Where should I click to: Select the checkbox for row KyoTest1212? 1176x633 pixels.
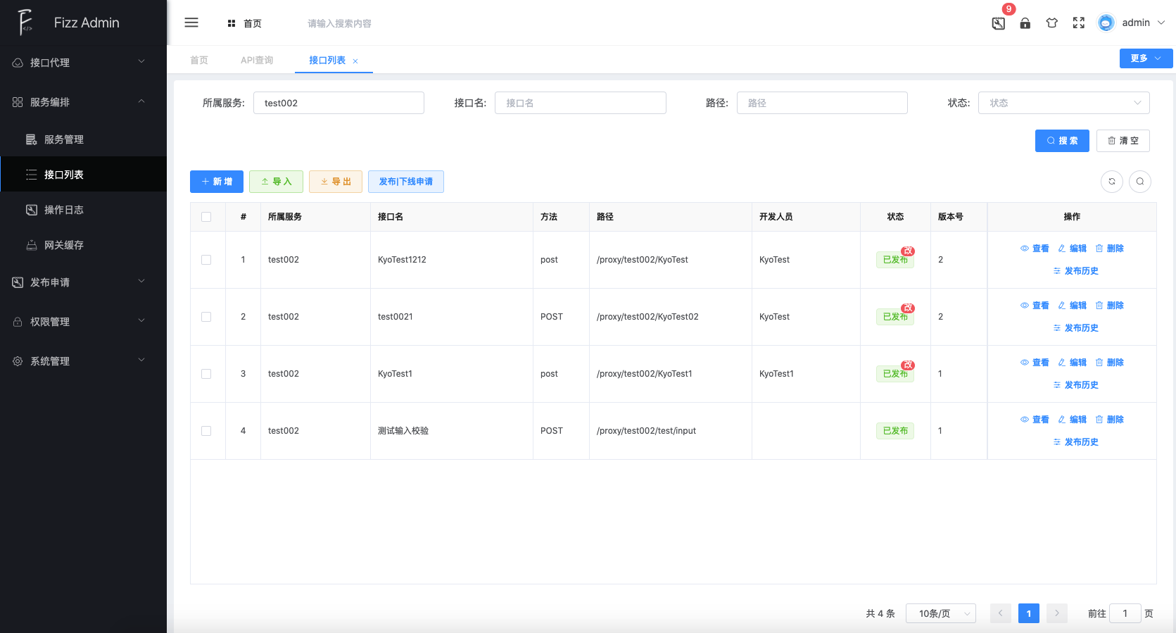[x=206, y=260]
